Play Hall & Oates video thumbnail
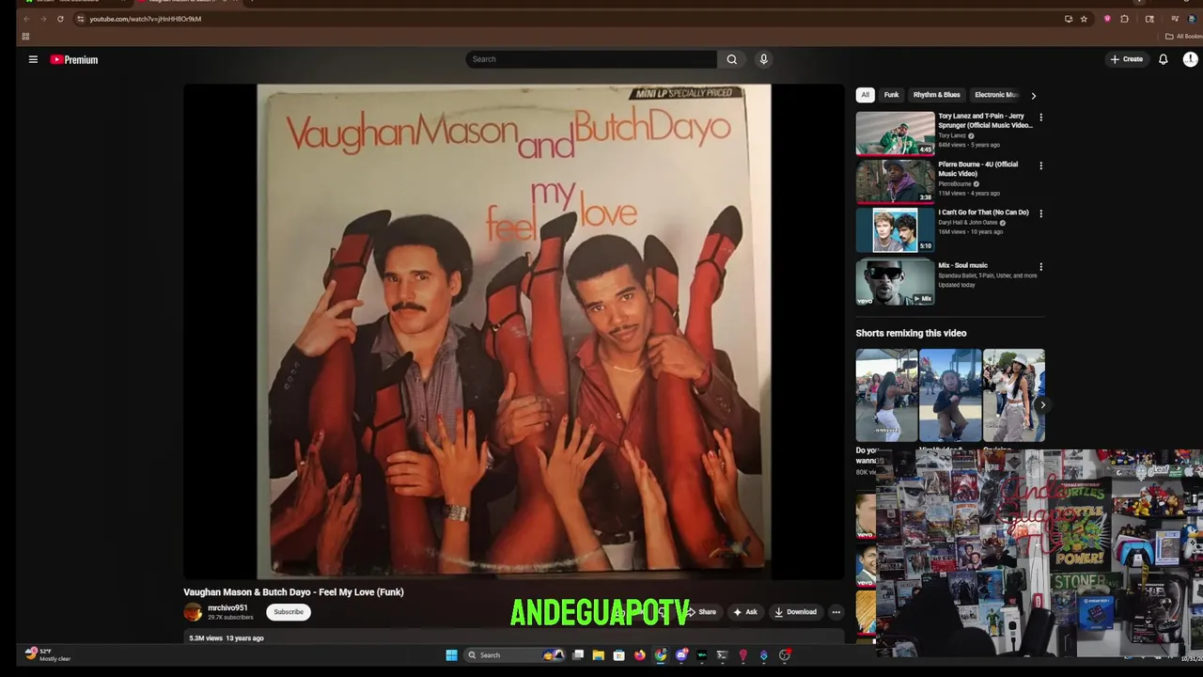This screenshot has height=677, width=1203. point(895,229)
